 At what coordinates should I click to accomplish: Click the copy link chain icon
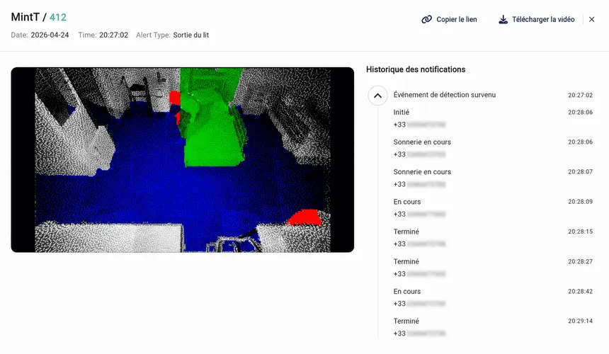[x=426, y=19]
